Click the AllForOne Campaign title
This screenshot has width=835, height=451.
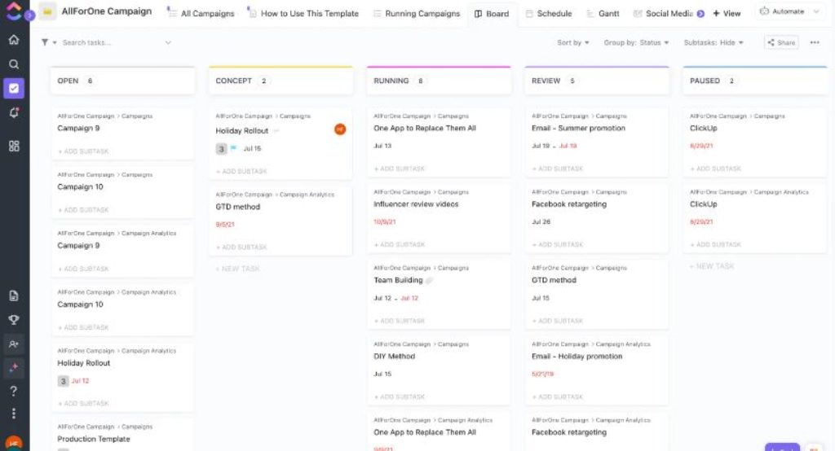coord(107,11)
